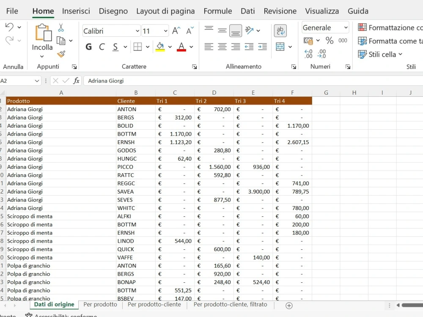The image size is (423, 317).
Task: Align cell text to the left
Action: tap(209, 46)
